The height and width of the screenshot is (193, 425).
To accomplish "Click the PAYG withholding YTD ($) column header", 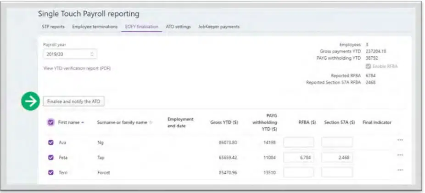I will (x=264, y=122).
